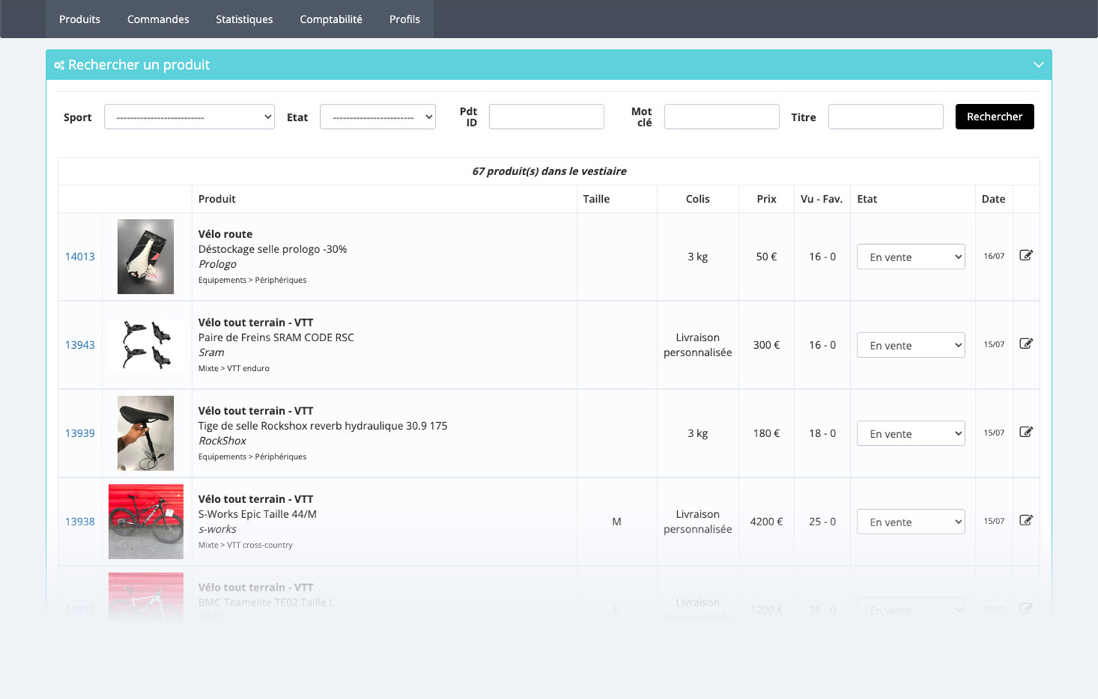1098x699 pixels.
Task: Open En vente dropdown for S-Works Epic
Action: [910, 522]
